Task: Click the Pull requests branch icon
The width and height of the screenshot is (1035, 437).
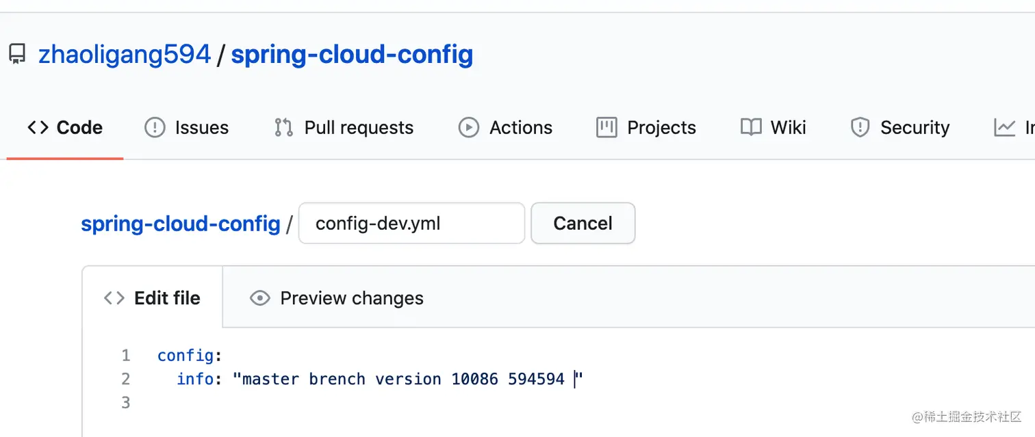Action: tap(283, 127)
